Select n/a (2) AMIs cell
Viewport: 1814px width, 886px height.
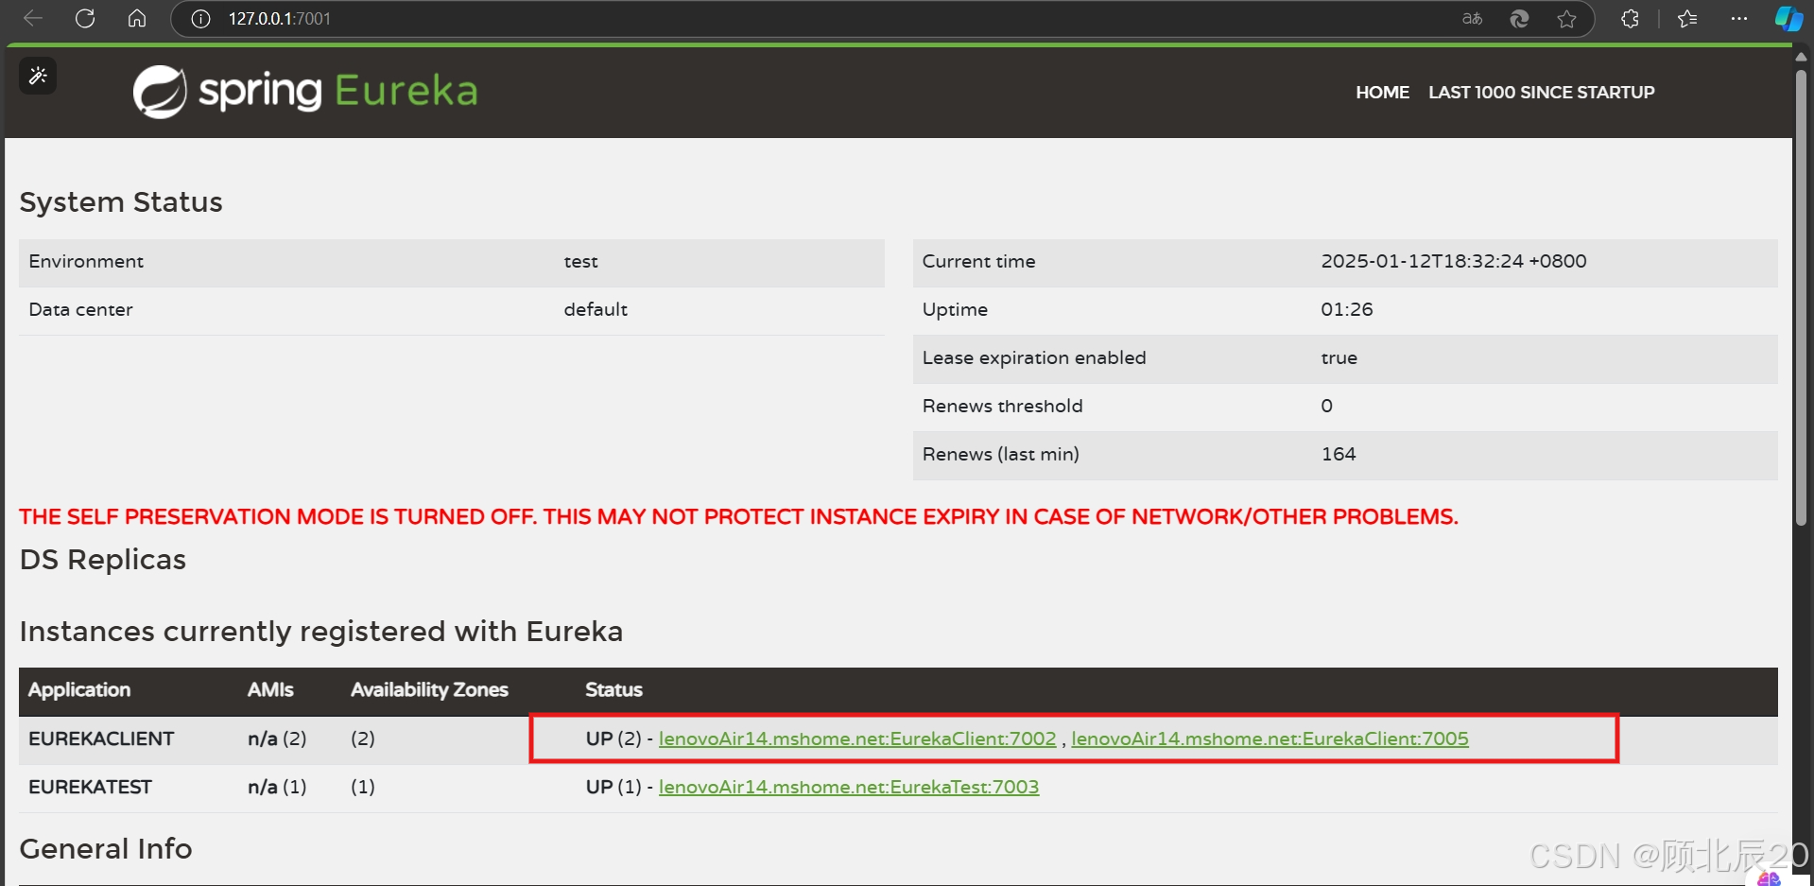click(x=277, y=738)
